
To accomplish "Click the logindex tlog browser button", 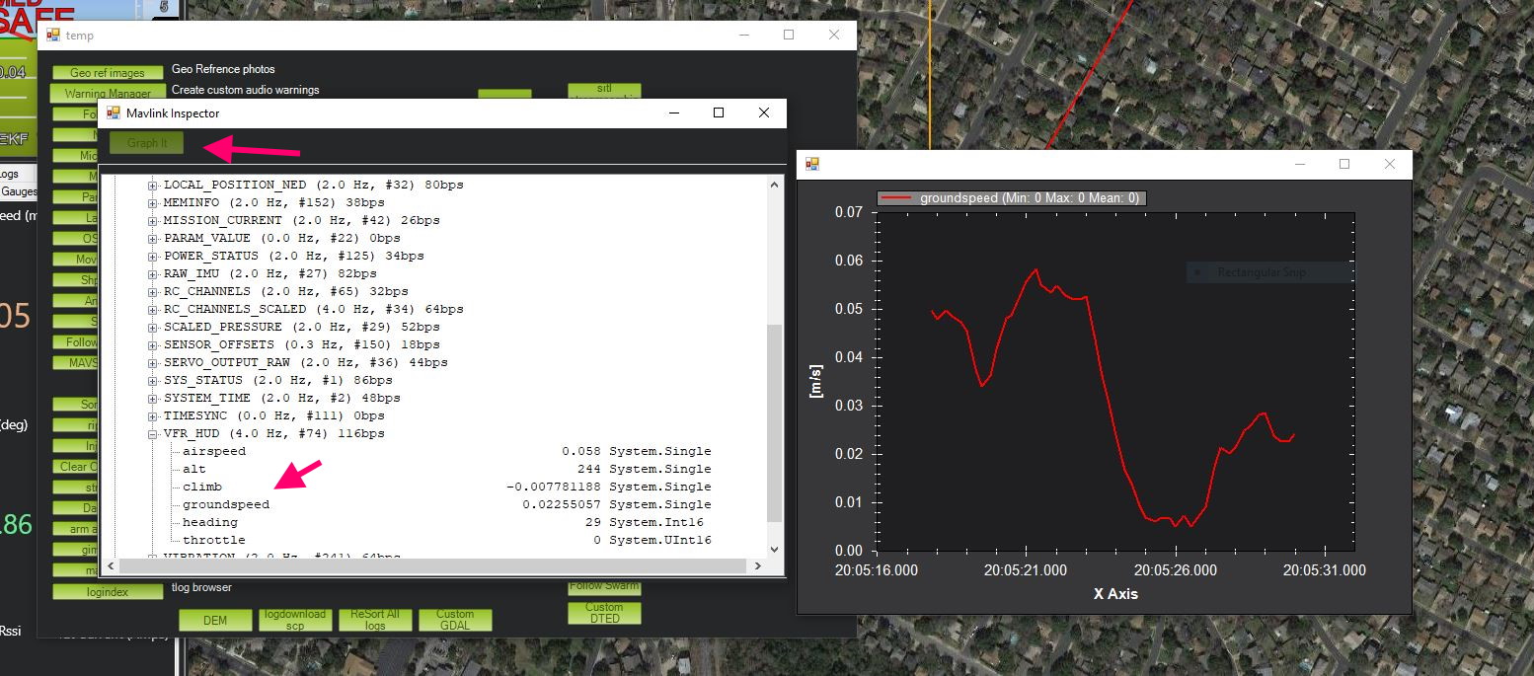I will click(x=107, y=591).
